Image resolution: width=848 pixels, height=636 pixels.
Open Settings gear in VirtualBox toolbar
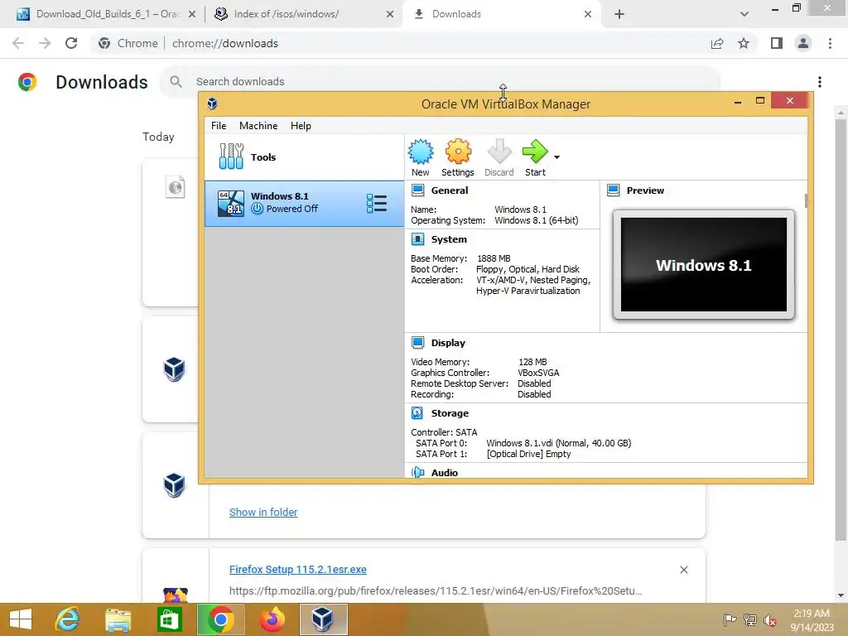coord(457,157)
